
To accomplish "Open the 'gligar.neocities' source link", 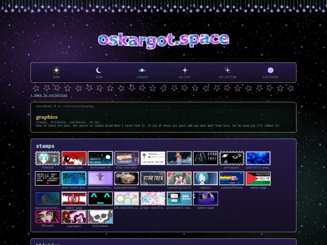I will tap(153, 207).
